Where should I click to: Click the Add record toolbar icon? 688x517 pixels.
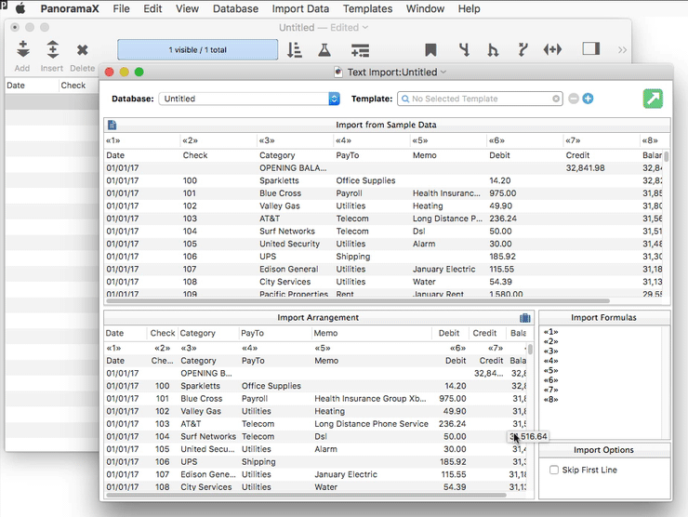23,49
